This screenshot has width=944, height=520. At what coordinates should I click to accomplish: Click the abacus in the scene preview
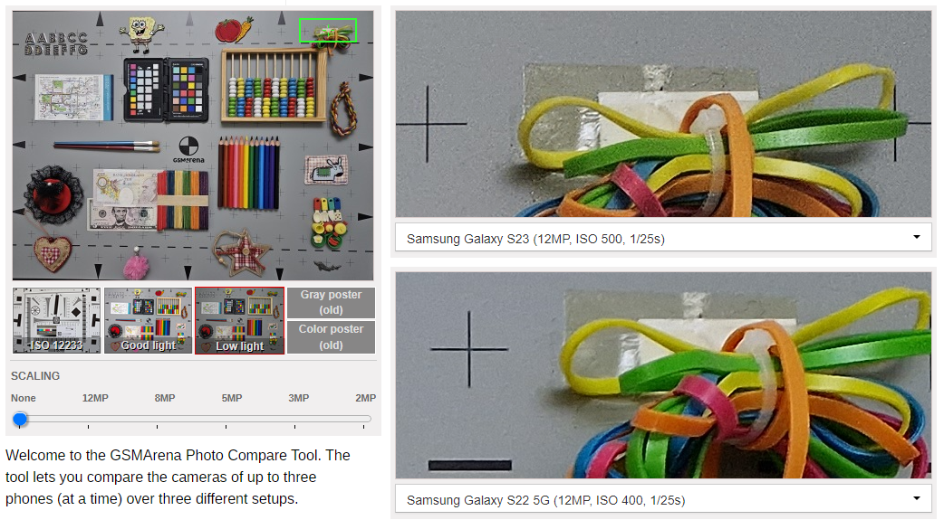[x=274, y=85]
